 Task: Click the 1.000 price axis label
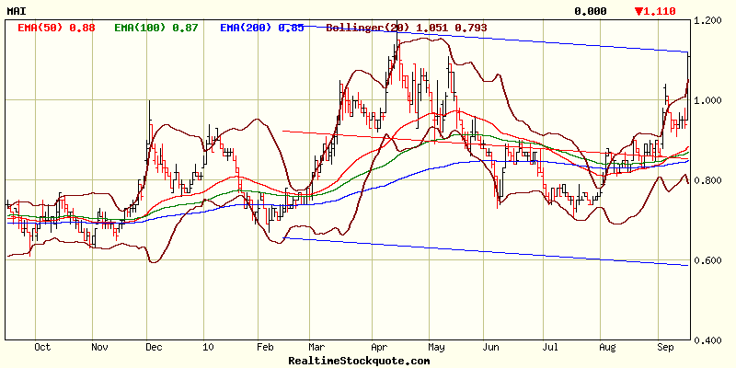tap(708, 100)
